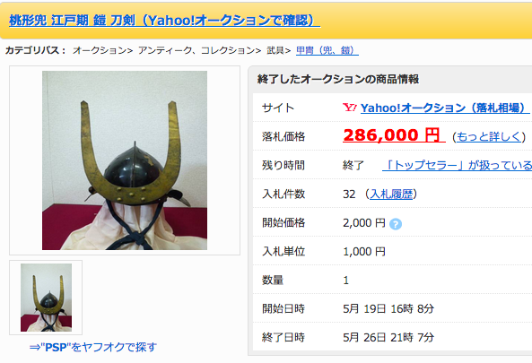The width and height of the screenshot is (532, 363).
Task: Click the 終了日時 end time value
Action: (x=388, y=338)
